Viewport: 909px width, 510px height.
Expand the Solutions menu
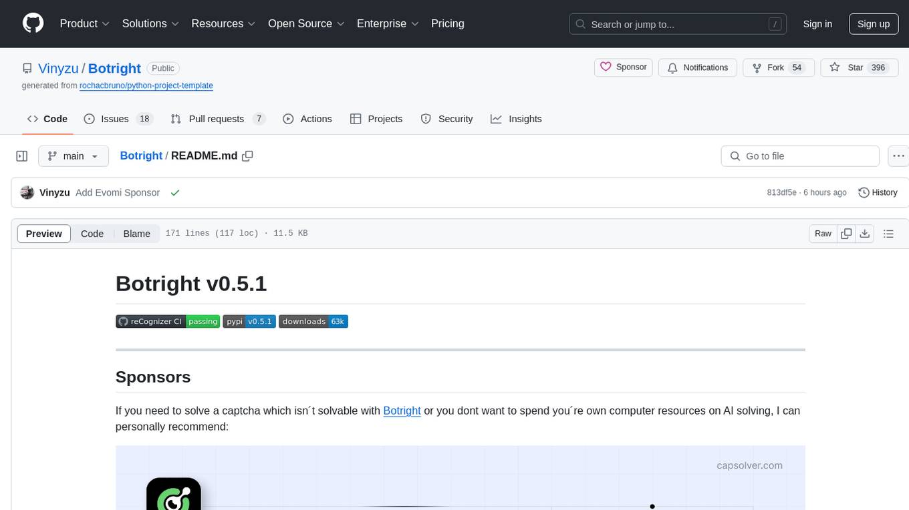pyautogui.click(x=150, y=23)
